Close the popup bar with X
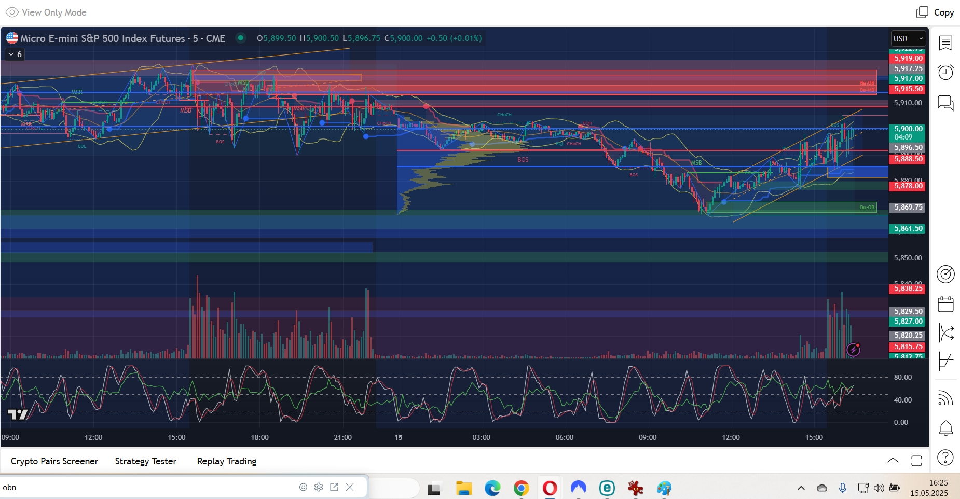960x499 pixels. click(x=350, y=487)
